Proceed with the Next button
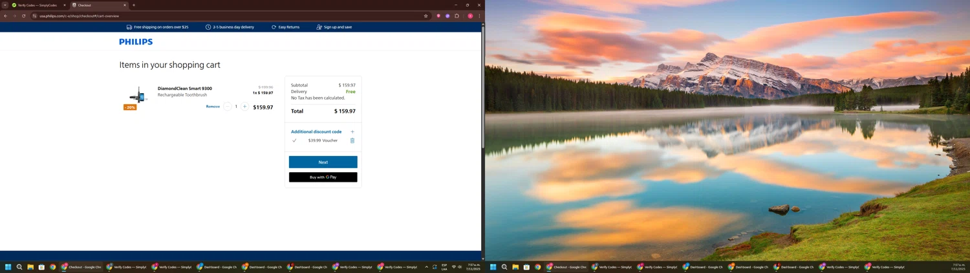 tap(323, 162)
